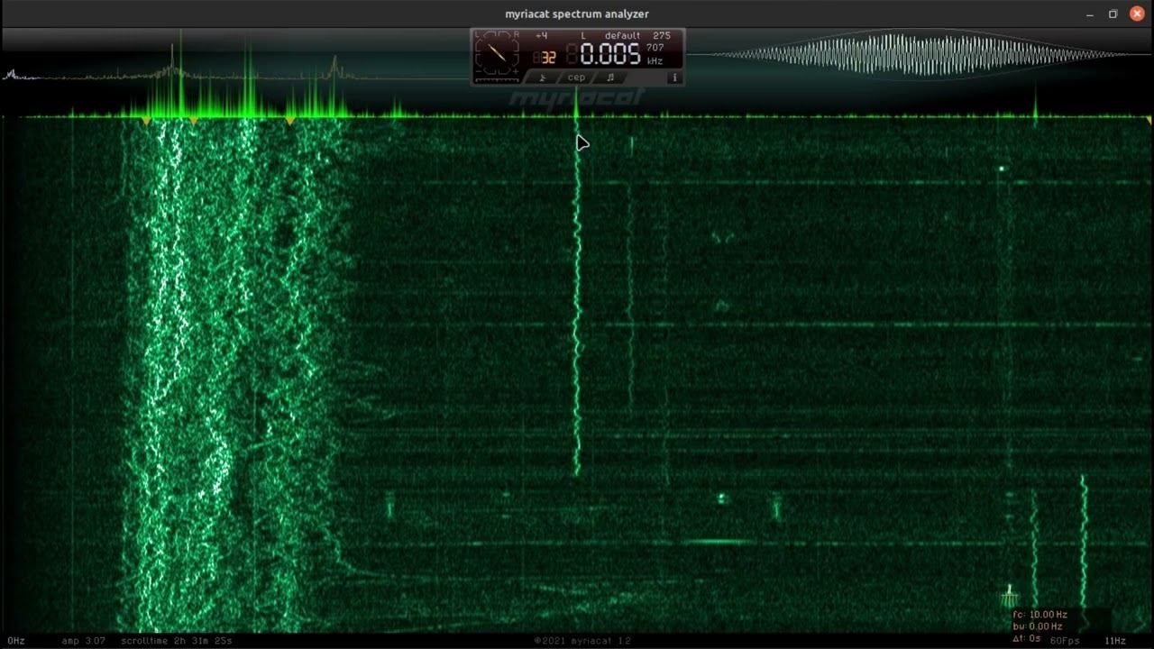The width and height of the screenshot is (1154, 649).
Task: Click the amp 3.07 status value
Action: click(84, 641)
